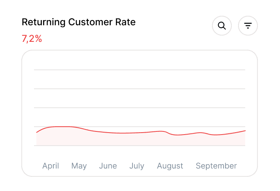Click the bottom baseline of the chart
280x191 pixels.
[140, 146]
